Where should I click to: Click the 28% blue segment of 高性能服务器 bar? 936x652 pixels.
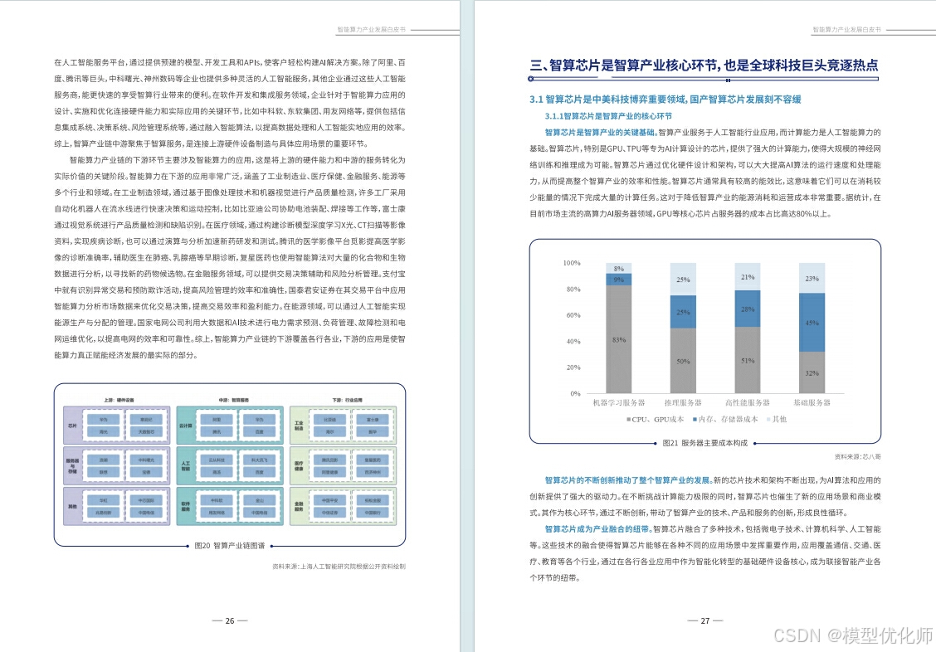(748, 309)
